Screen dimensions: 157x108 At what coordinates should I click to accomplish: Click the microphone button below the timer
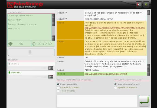pyautogui.click(x=31, y=52)
